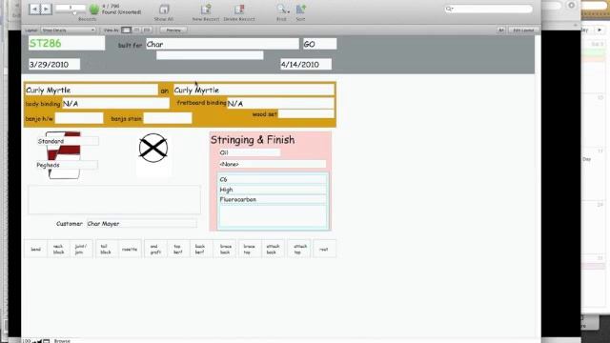Click the banjo stain field

[168, 118]
